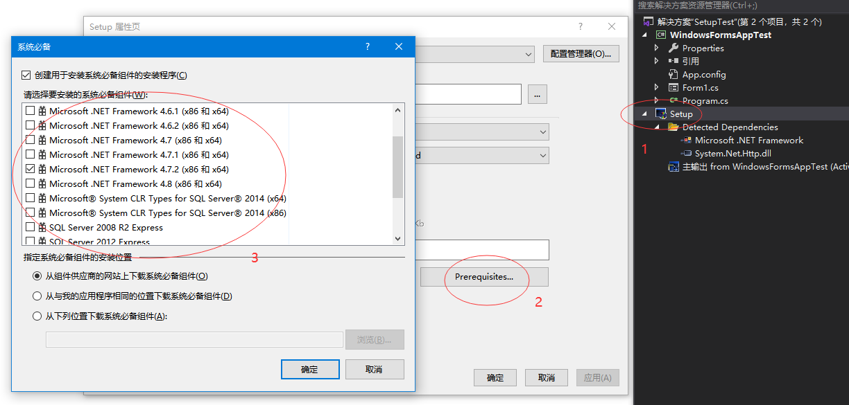Check Microsoft .NET Framework 4.7 checkbox
This screenshot has width=849, height=405.
30,140
